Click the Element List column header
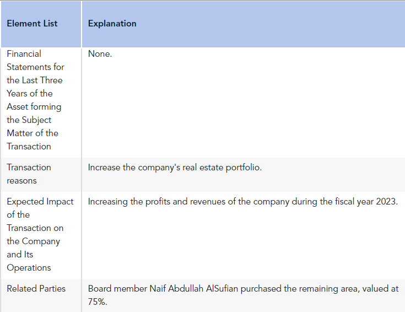405x312 pixels. 32,24
